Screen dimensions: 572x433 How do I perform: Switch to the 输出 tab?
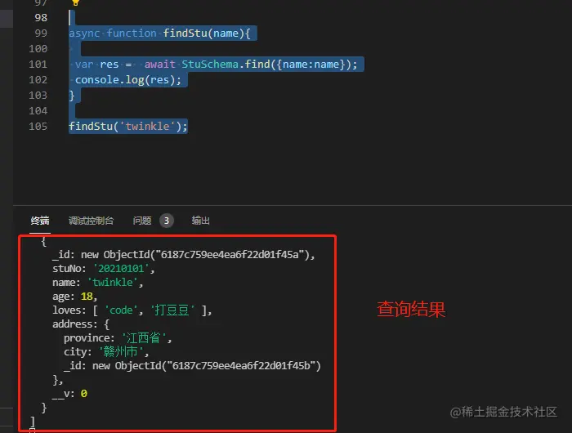pyautogui.click(x=201, y=221)
